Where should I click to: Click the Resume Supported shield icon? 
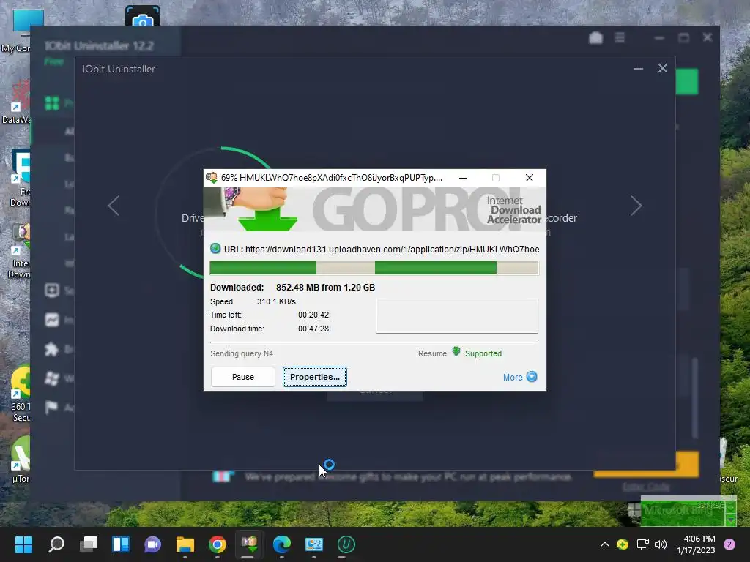pos(456,352)
